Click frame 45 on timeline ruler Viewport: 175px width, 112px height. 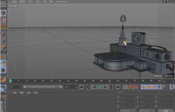point(85,81)
